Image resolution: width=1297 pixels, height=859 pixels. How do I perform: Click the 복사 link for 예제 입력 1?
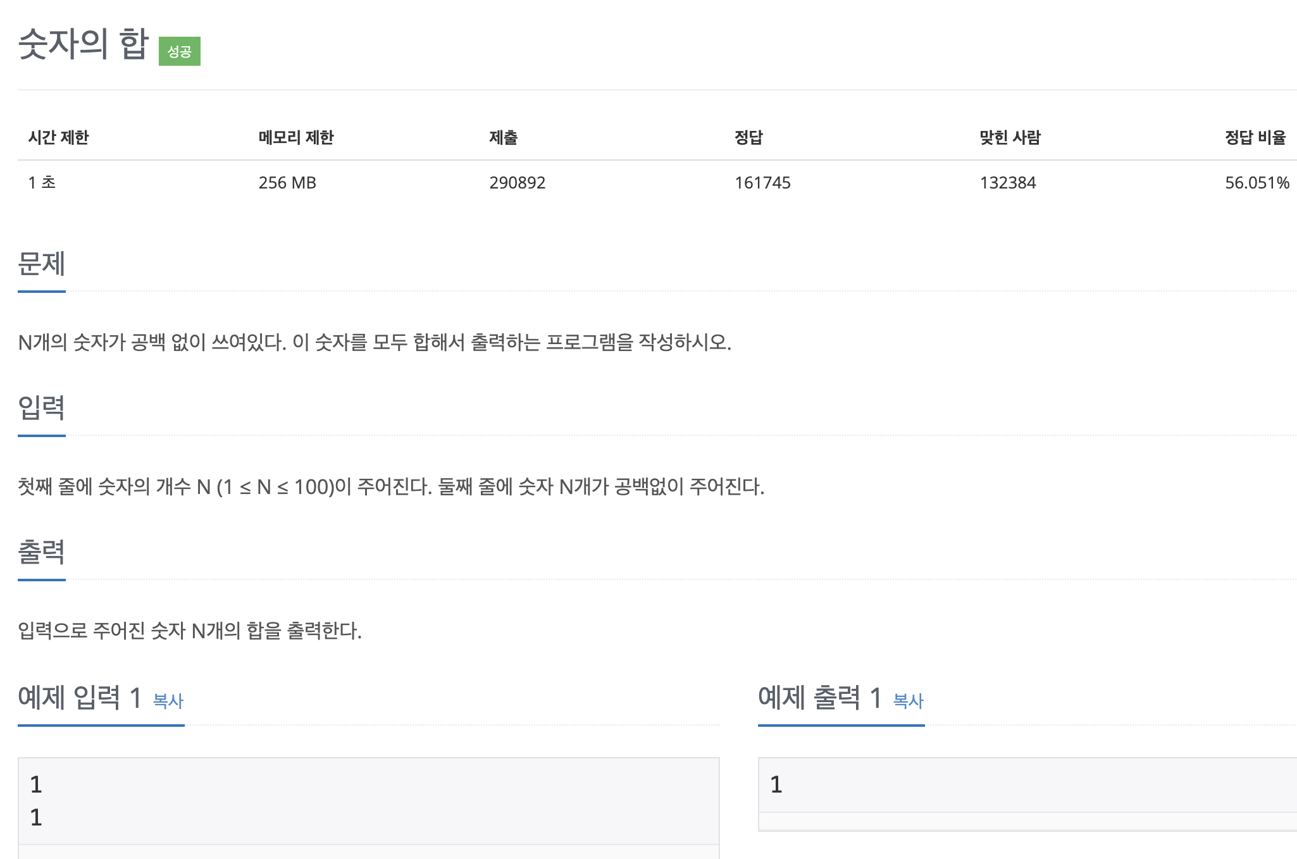click(x=168, y=701)
